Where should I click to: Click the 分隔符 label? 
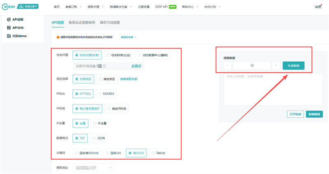click(60, 153)
